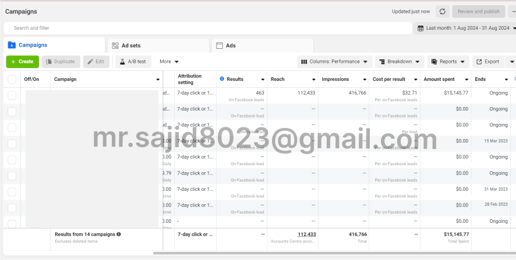Viewport: 516px width, 260px height.
Task: Click the refresh icon next to Updated just now
Action: click(x=443, y=12)
